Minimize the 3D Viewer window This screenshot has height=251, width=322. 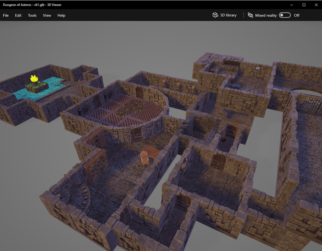[291, 5]
